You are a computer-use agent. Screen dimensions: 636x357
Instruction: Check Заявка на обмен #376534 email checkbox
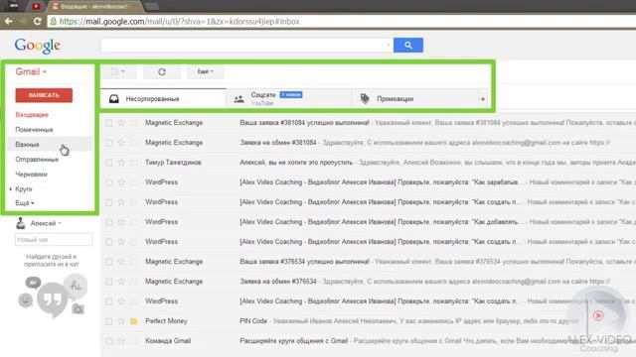coord(108,282)
